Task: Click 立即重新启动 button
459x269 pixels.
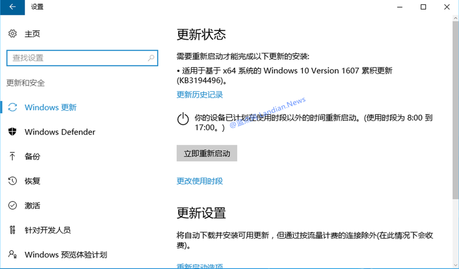Action: pyautogui.click(x=207, y=153)
